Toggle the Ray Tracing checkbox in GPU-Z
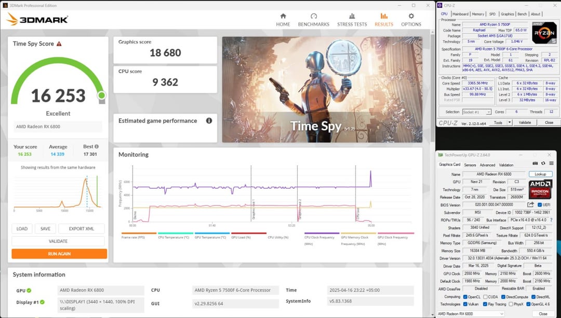 pyautogui.click(x=485, y=305)
